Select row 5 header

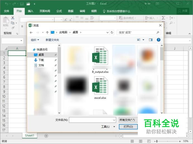tap(4, 72)
